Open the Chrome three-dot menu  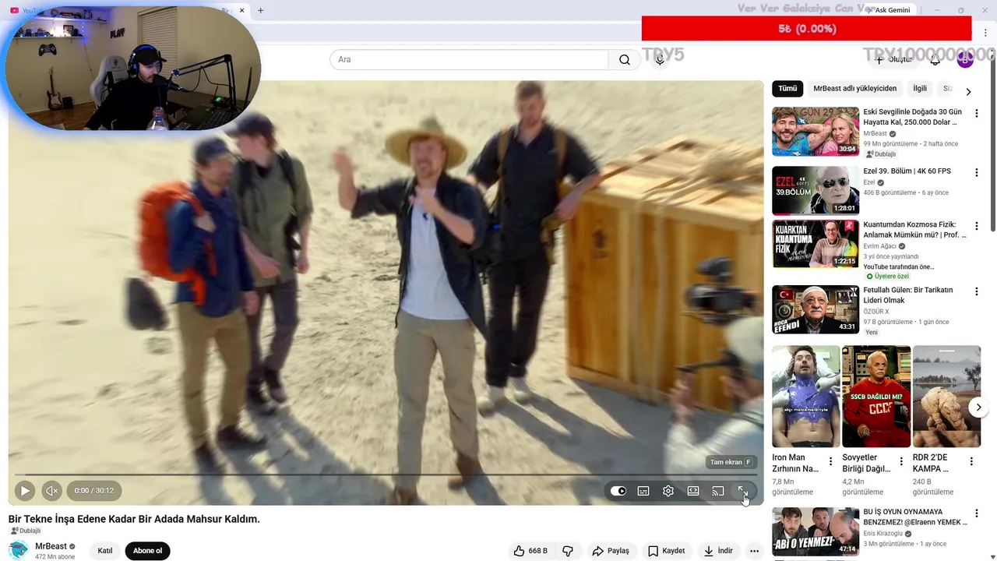tap(985, 33)
